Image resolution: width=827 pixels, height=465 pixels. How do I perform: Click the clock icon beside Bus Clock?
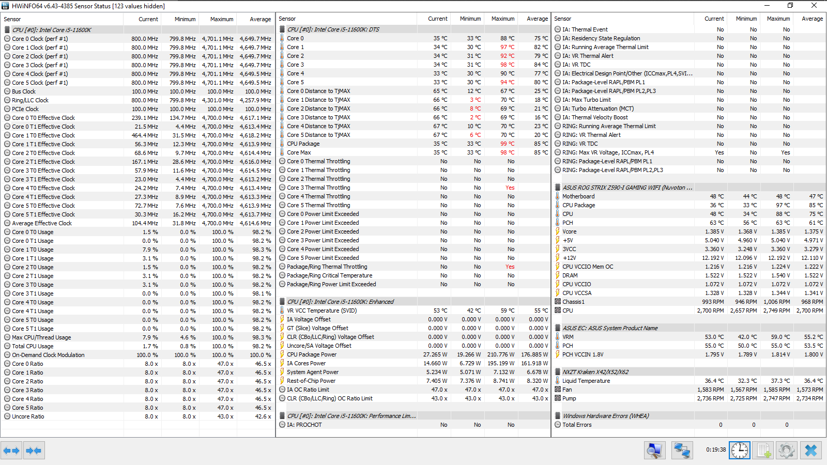[7, 91]
